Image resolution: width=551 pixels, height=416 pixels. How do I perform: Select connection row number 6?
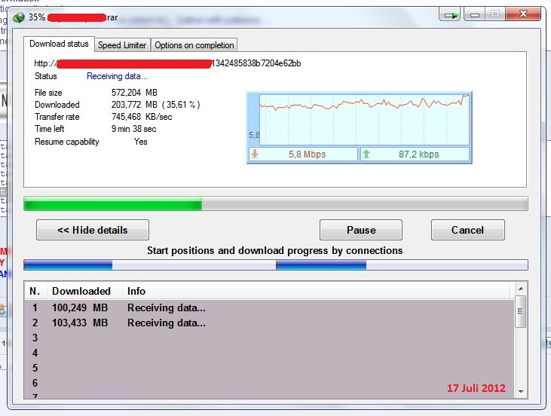pos(269,383)
